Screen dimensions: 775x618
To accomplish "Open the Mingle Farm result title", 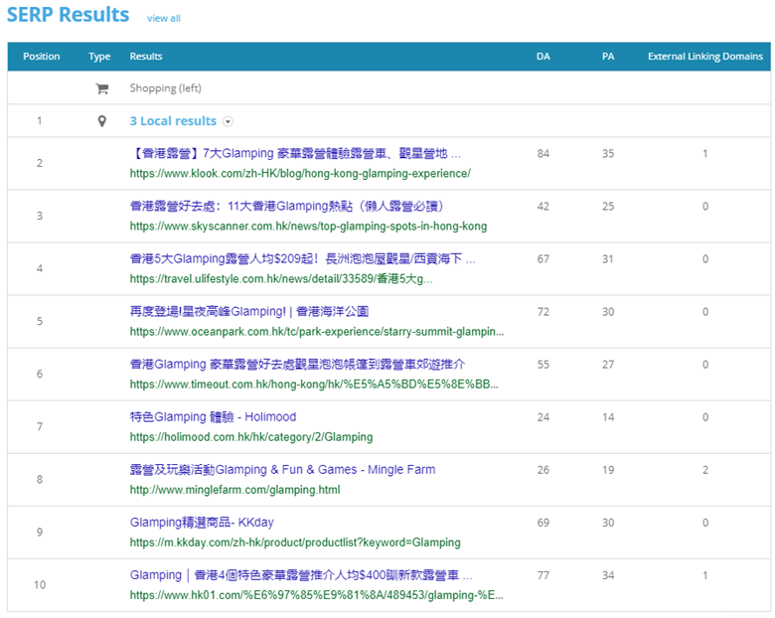I will [282, 470].
